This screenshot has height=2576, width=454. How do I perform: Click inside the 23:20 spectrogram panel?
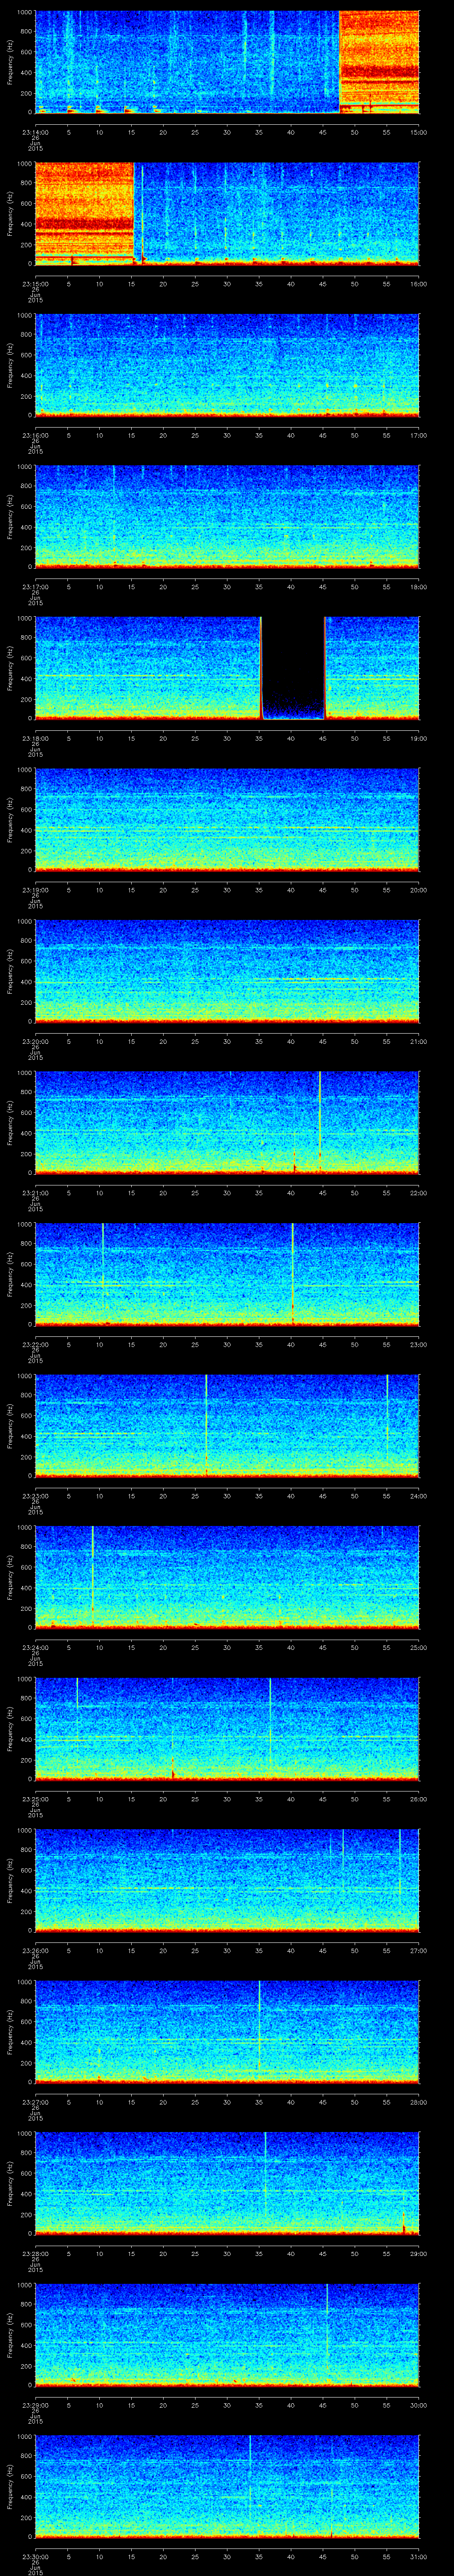(x=227, y=970)
